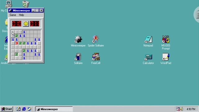Close the Minesweeper window

tap(41, 11)
